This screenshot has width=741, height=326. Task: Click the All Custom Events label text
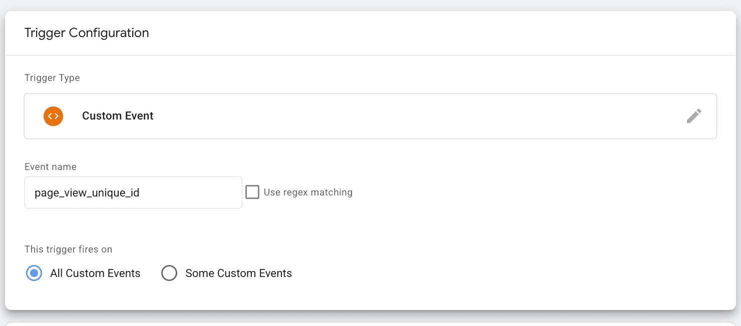(95, 273)
